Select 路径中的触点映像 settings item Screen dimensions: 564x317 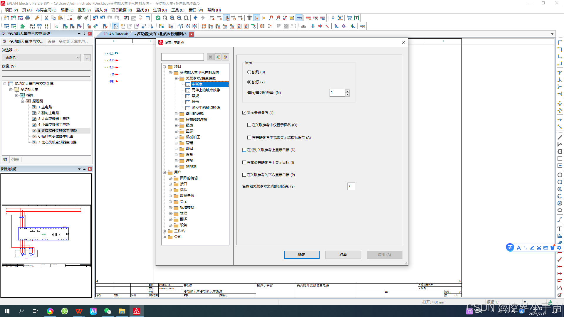206,108
